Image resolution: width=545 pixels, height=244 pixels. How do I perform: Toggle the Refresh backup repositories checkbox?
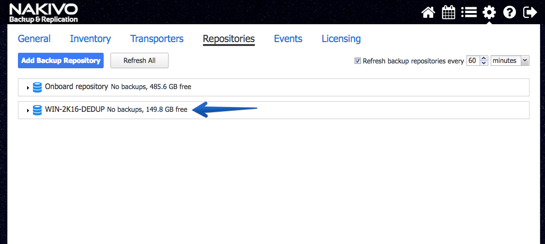click(358, 61)
